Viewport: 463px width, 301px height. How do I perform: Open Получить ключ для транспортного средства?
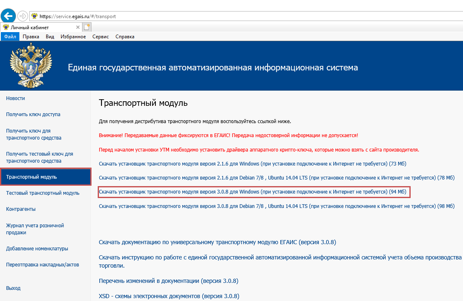[34, 134]
